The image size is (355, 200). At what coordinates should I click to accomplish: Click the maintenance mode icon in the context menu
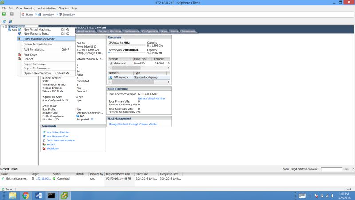pyautogui.click(x=20, y=39)
